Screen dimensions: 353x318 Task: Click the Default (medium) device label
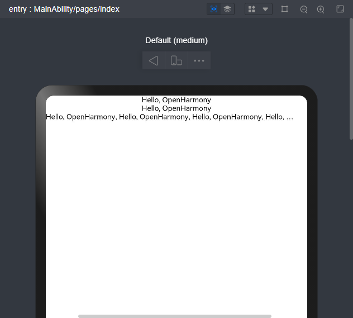coord(176,40)
